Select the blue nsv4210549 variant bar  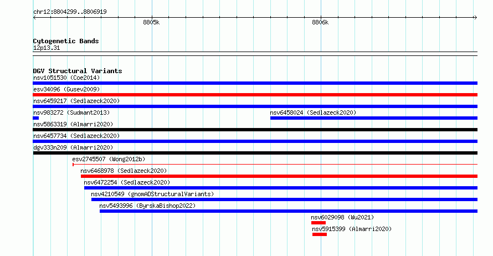click(x=284, y=199)
